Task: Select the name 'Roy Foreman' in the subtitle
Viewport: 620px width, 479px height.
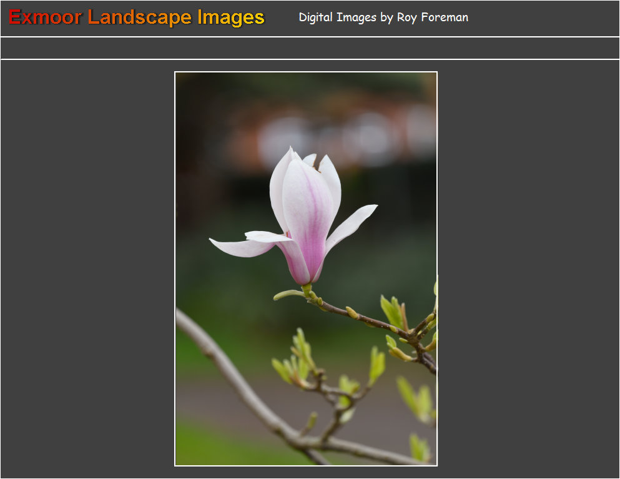Action: 432,17
